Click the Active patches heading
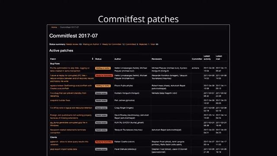 (61, 51)
